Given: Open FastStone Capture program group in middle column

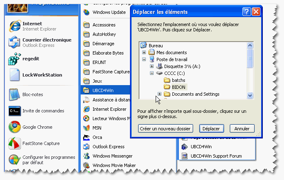Looking at the screenshot, I should [106, 72].
